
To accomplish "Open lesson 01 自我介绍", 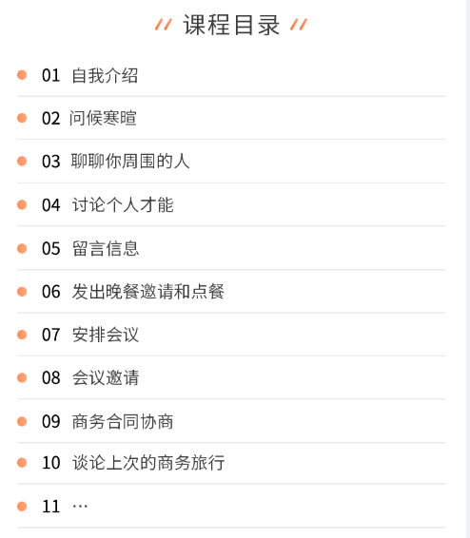I will point(231,75).
